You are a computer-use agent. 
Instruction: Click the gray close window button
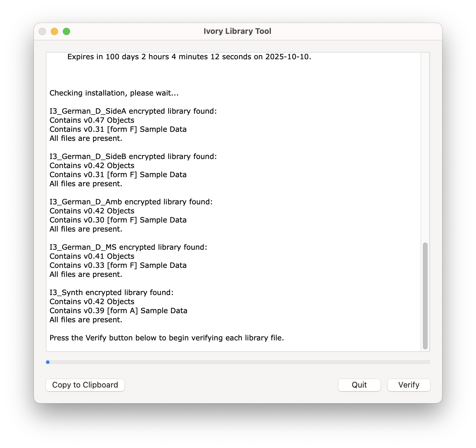pos(42,31)
